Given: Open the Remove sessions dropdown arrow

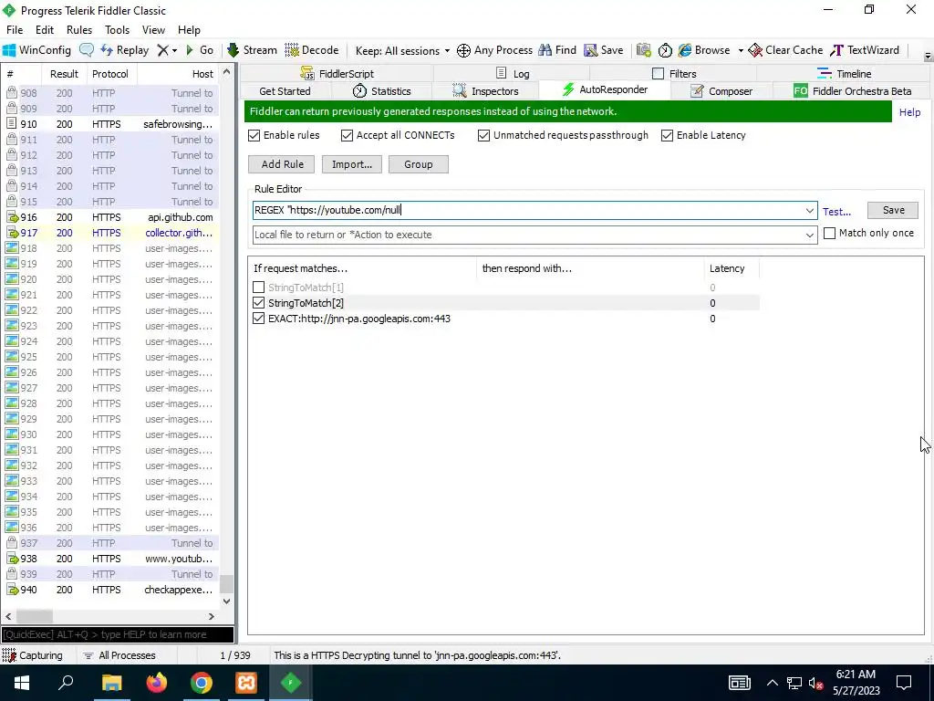Looking at the screenshot, I should (174, 51).
